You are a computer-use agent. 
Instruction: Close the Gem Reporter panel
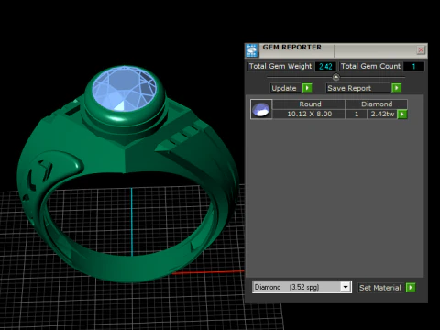tap(421, 49)
